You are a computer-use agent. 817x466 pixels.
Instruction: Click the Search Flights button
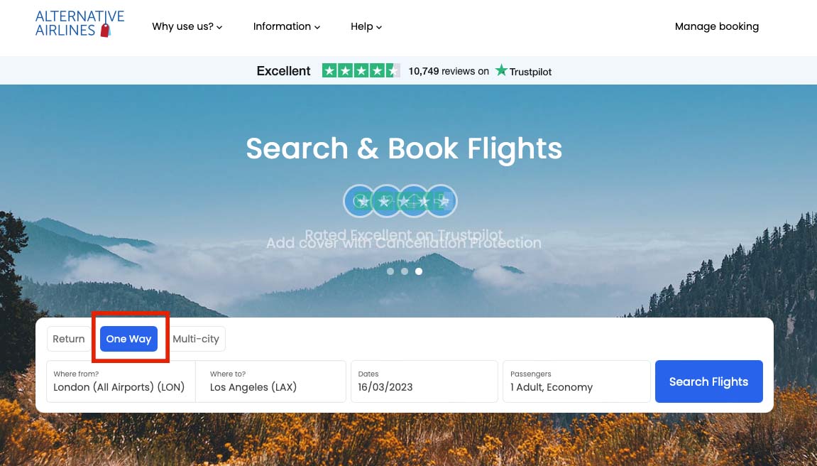point(708,381)
